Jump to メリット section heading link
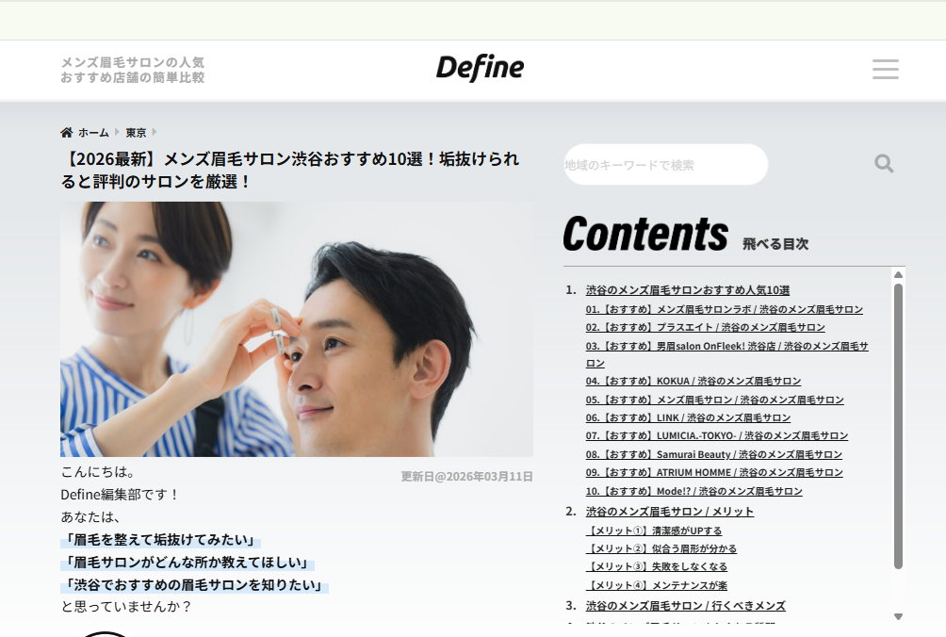The image size is (946, 637). (669, 512)
